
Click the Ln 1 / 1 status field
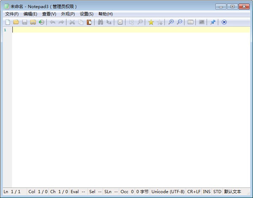(x=15, y=192)
